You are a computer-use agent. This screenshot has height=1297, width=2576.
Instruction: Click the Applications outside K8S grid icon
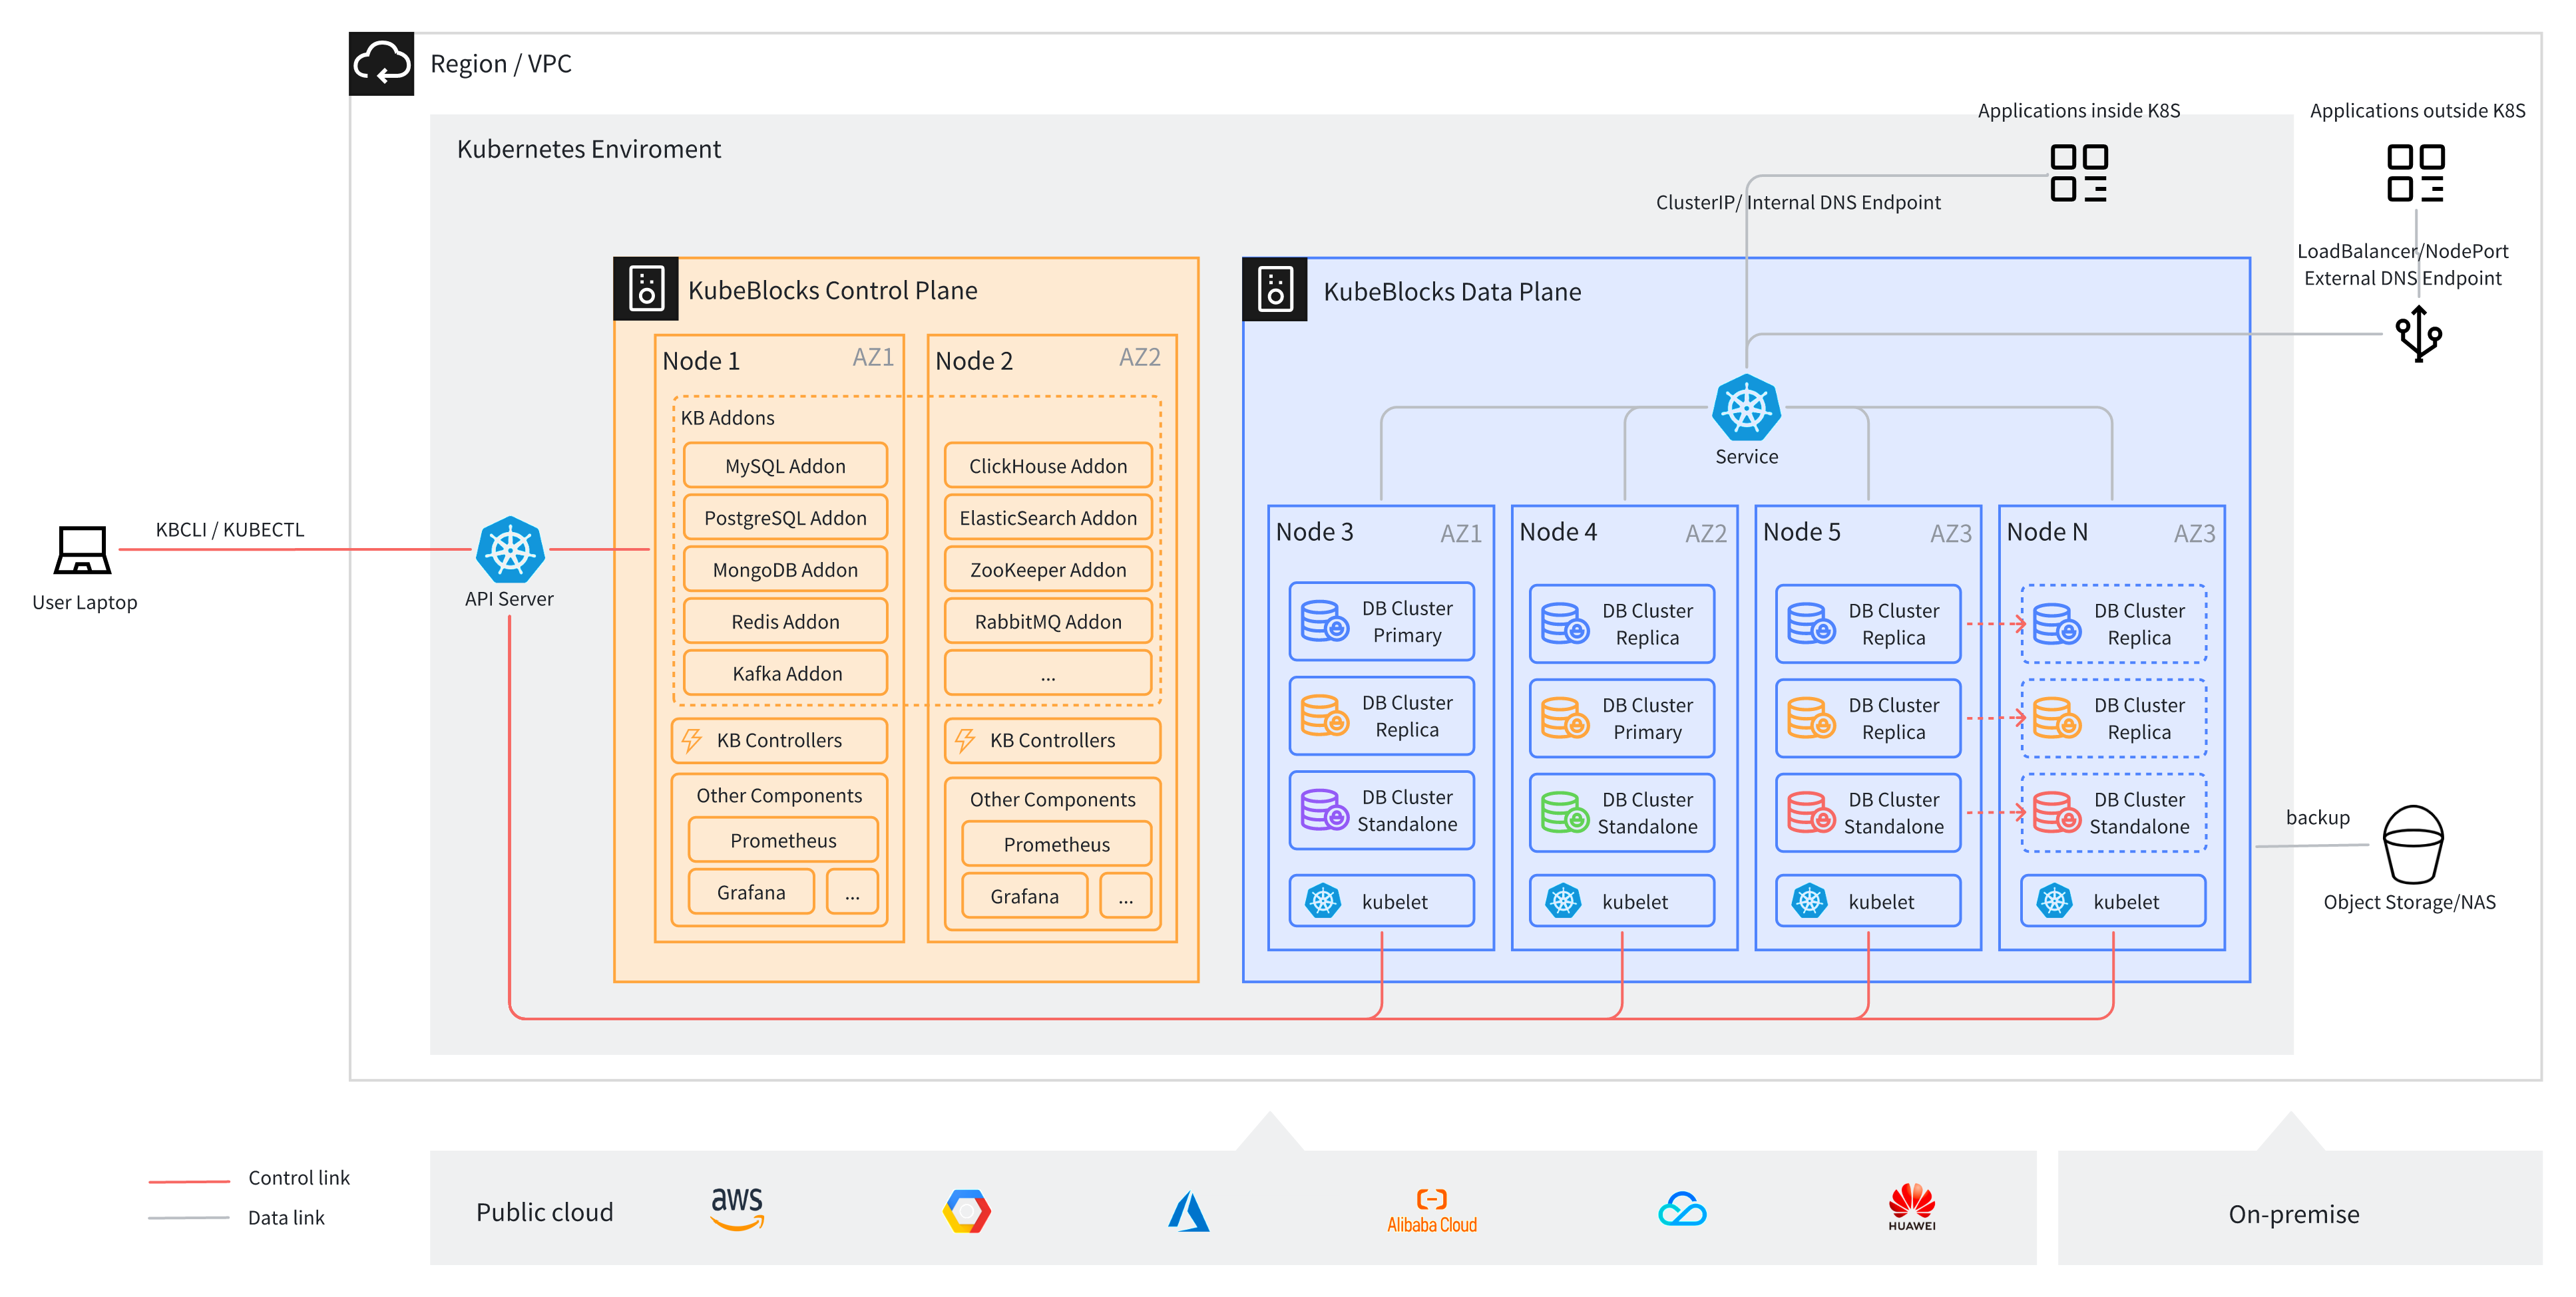point(2415,173)
